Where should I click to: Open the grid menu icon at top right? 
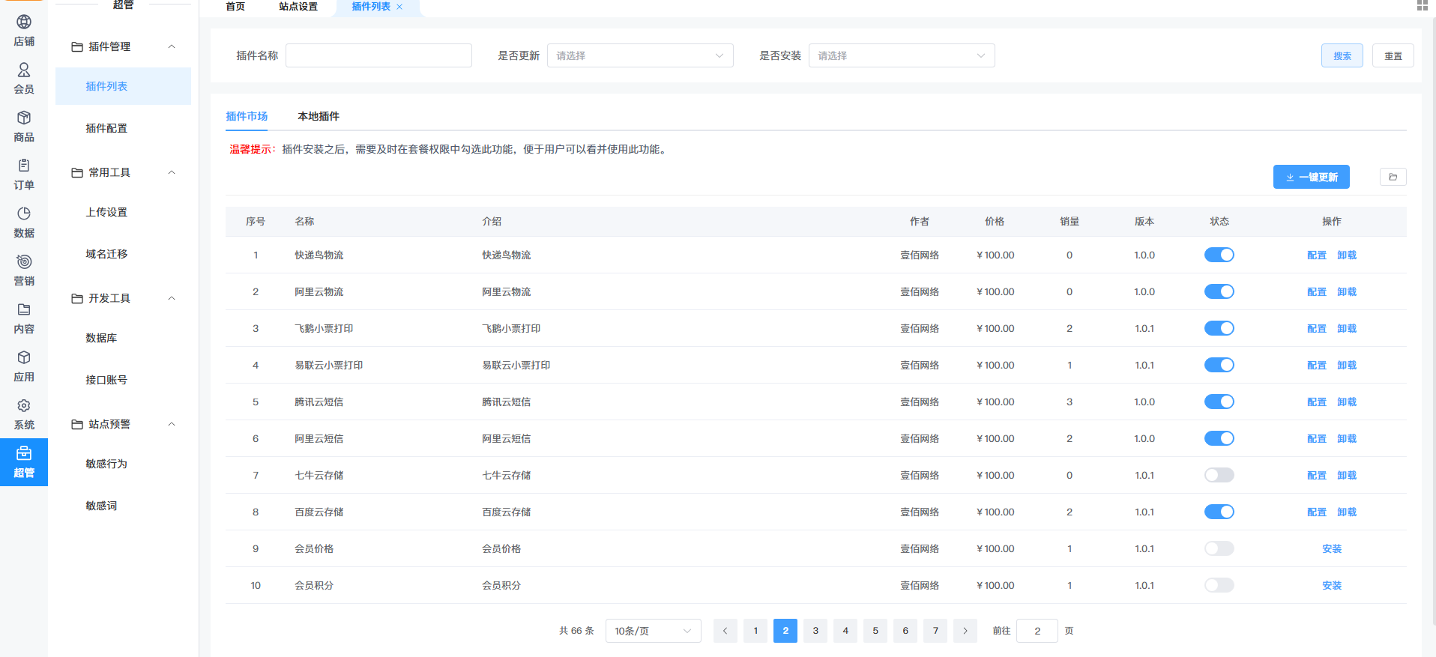(1422, 5)
